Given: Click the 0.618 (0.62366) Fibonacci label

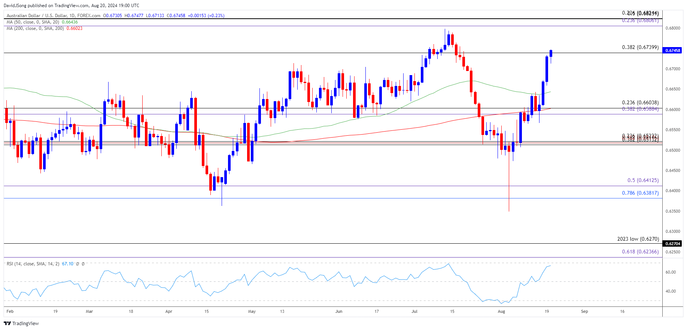Looking at the screenshot, I should tap(640, 252).
